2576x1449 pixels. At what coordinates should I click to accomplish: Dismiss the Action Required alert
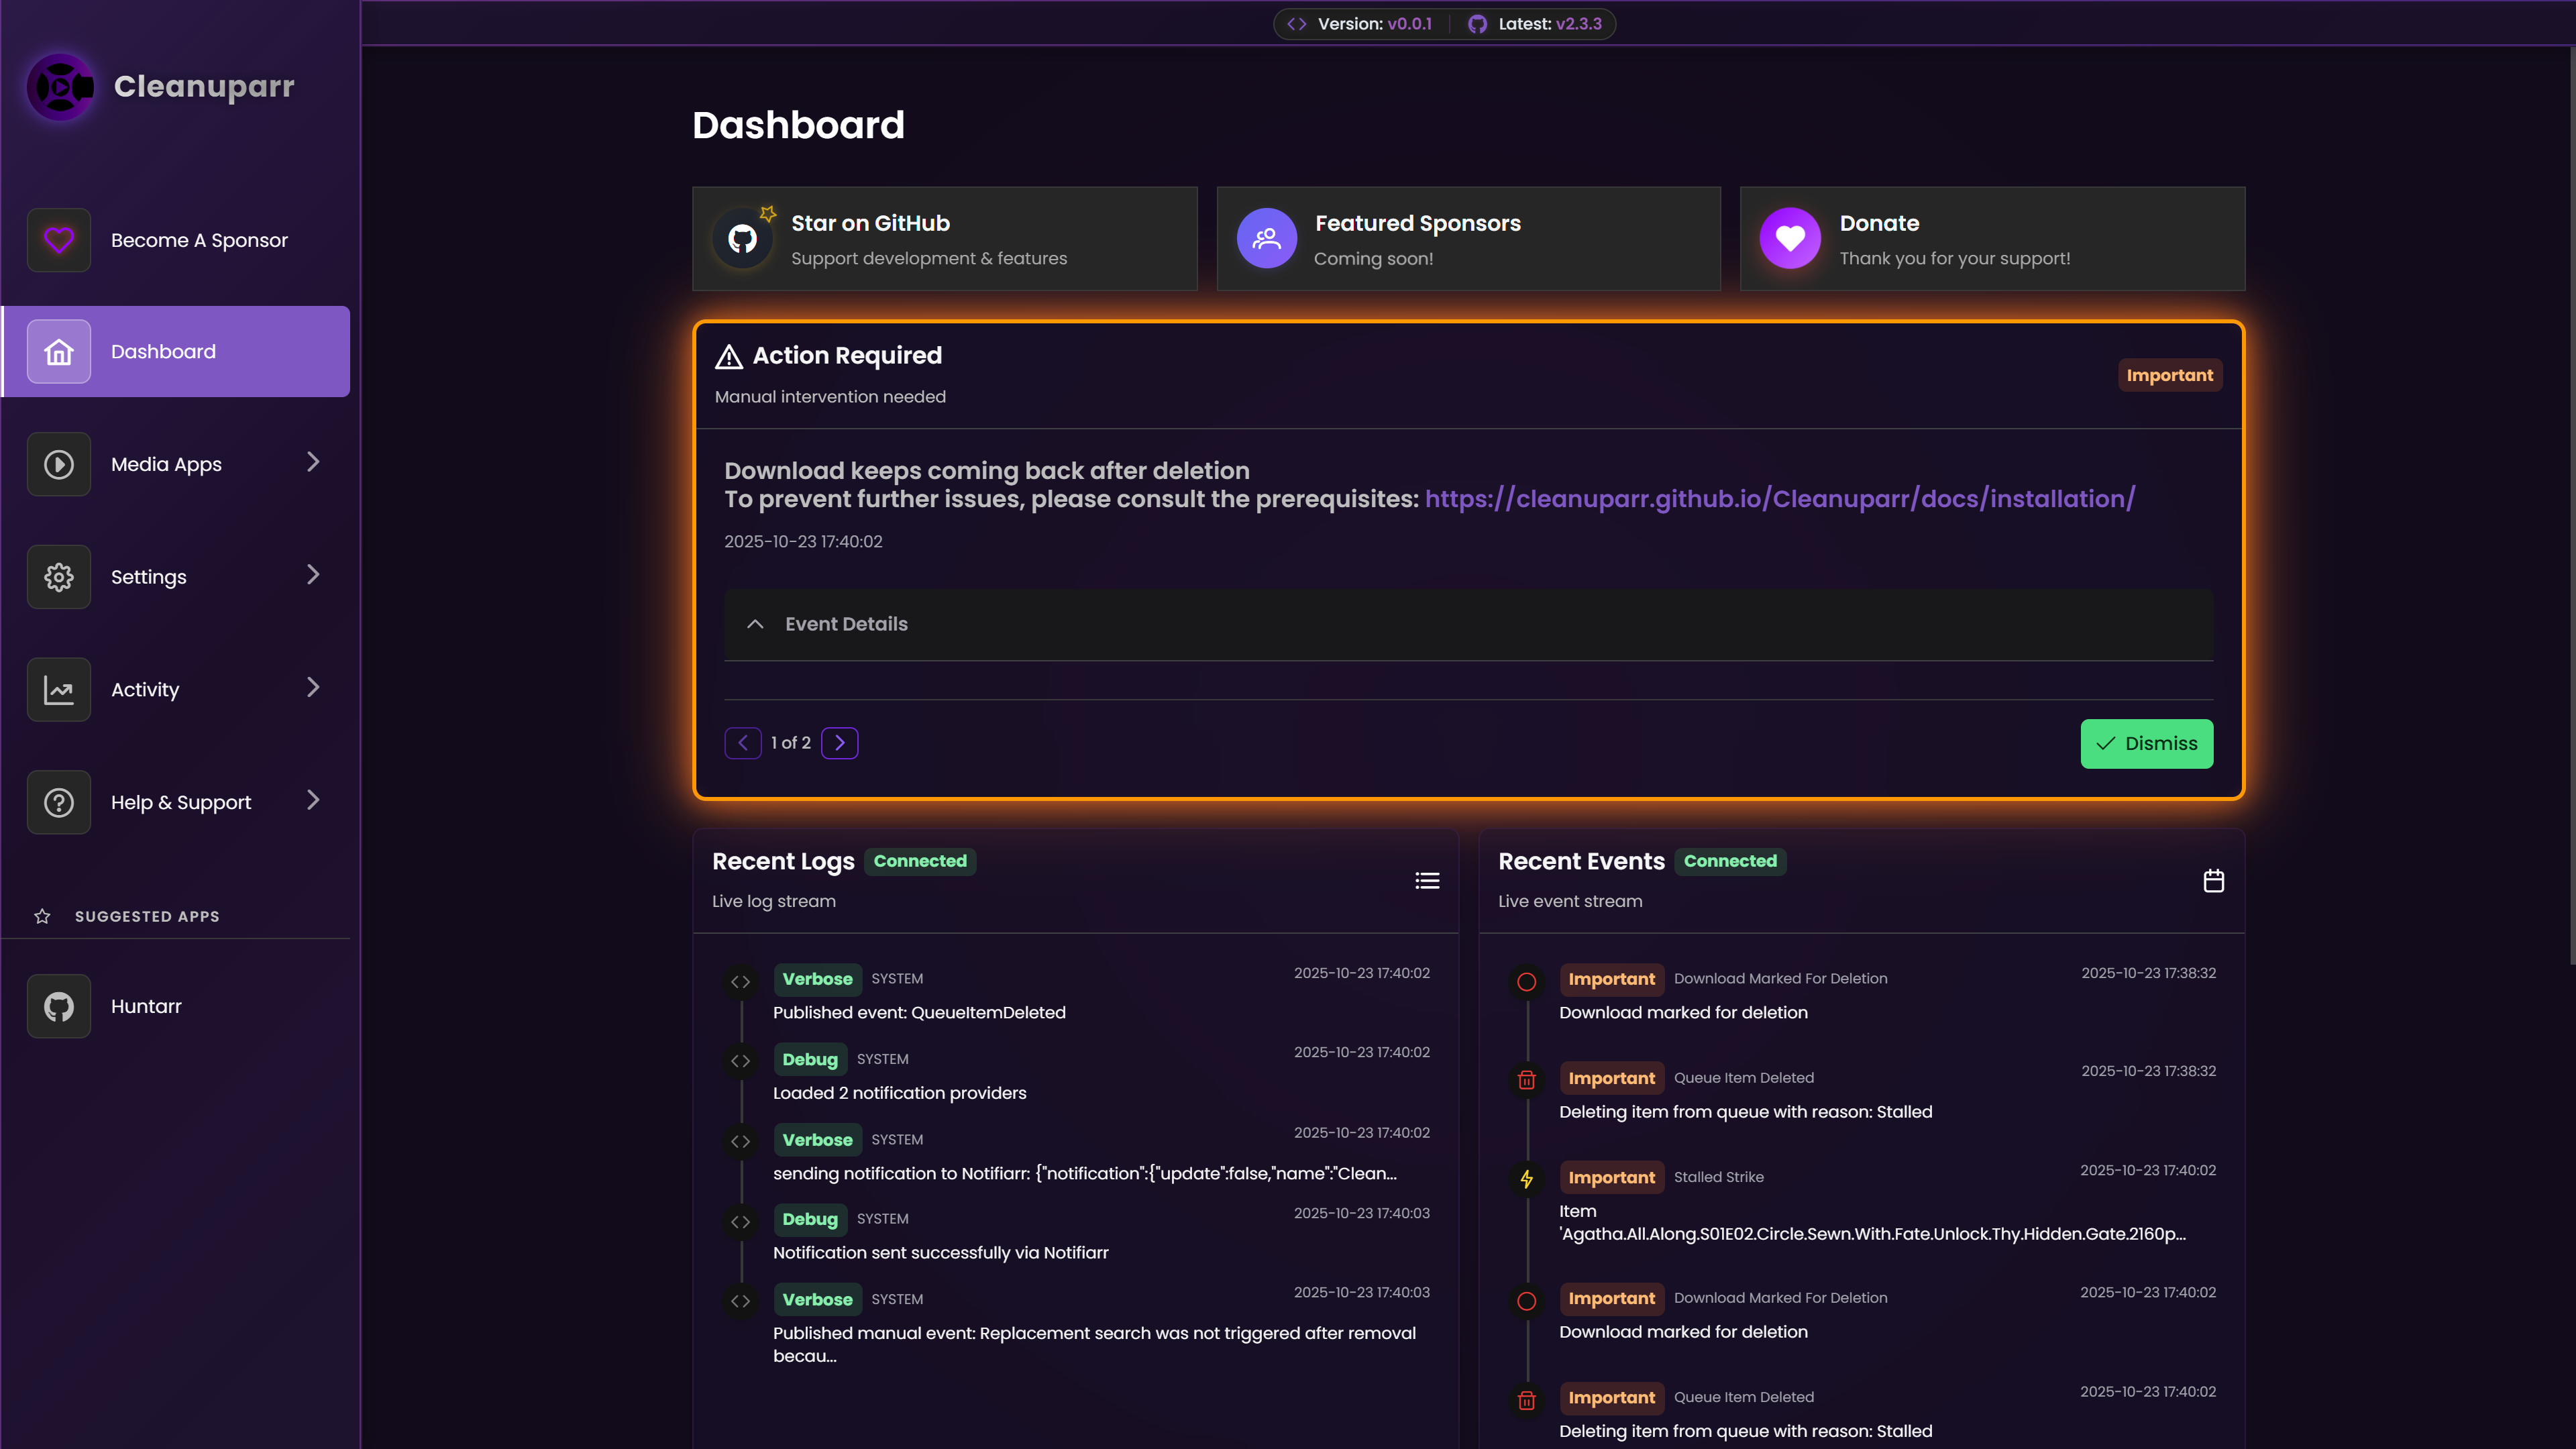[2146, 744]
